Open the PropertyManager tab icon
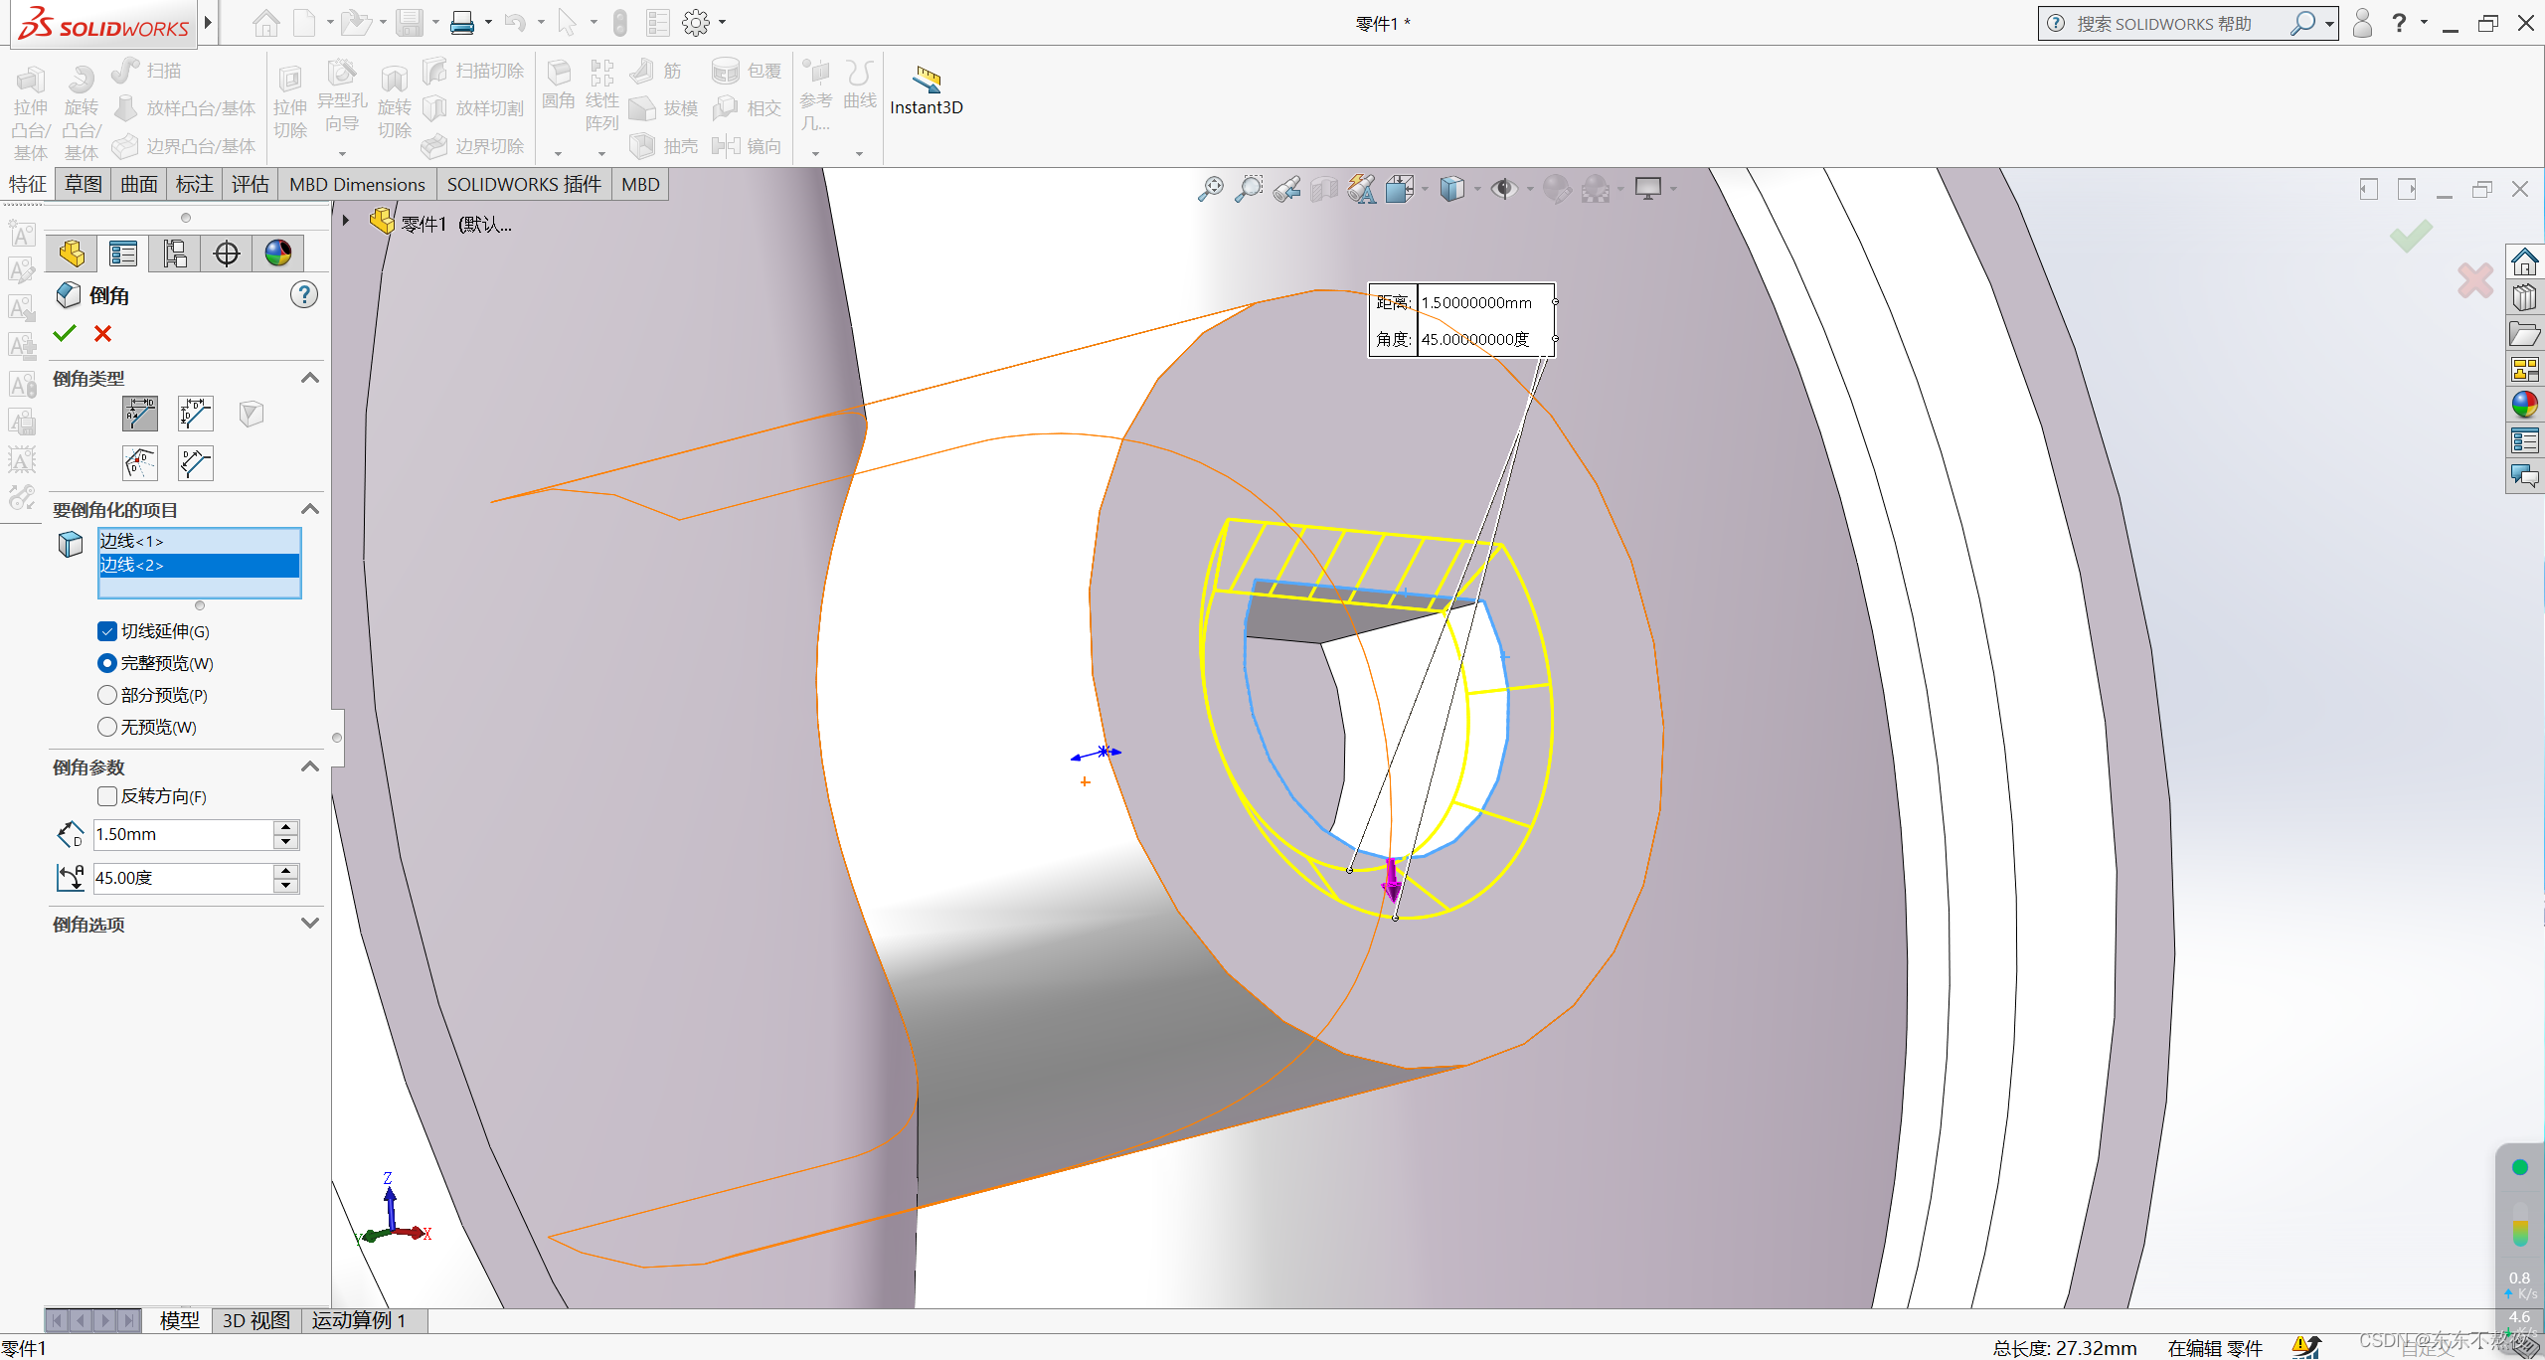Image resolution: width=2545 pixels, height=1360 pixels. 123,254
